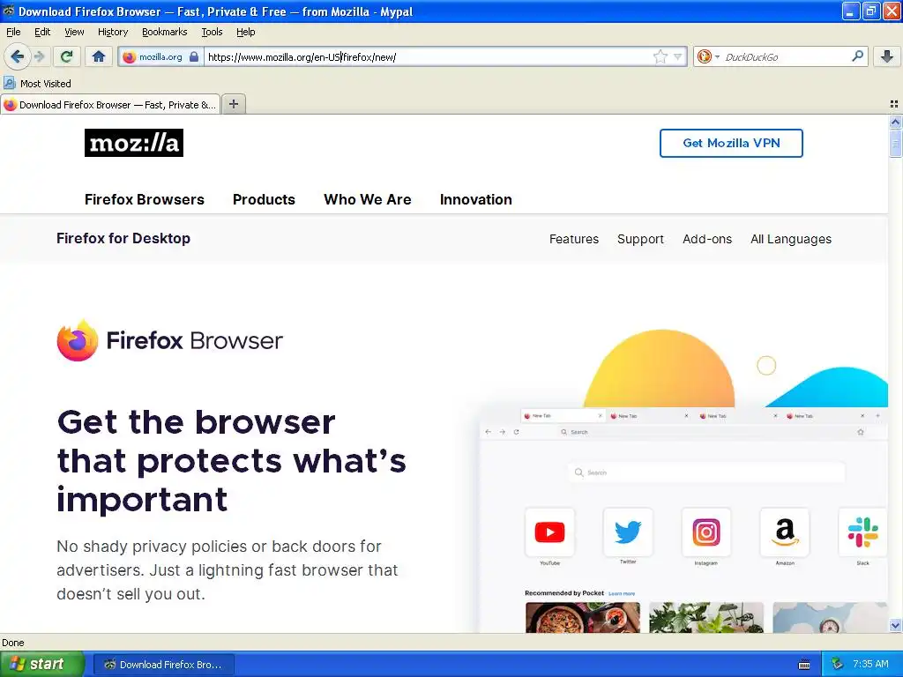Click the scrollbar up arrow
Image resolution: width=903 pixels, height=677 pixels.
[895, 122]
